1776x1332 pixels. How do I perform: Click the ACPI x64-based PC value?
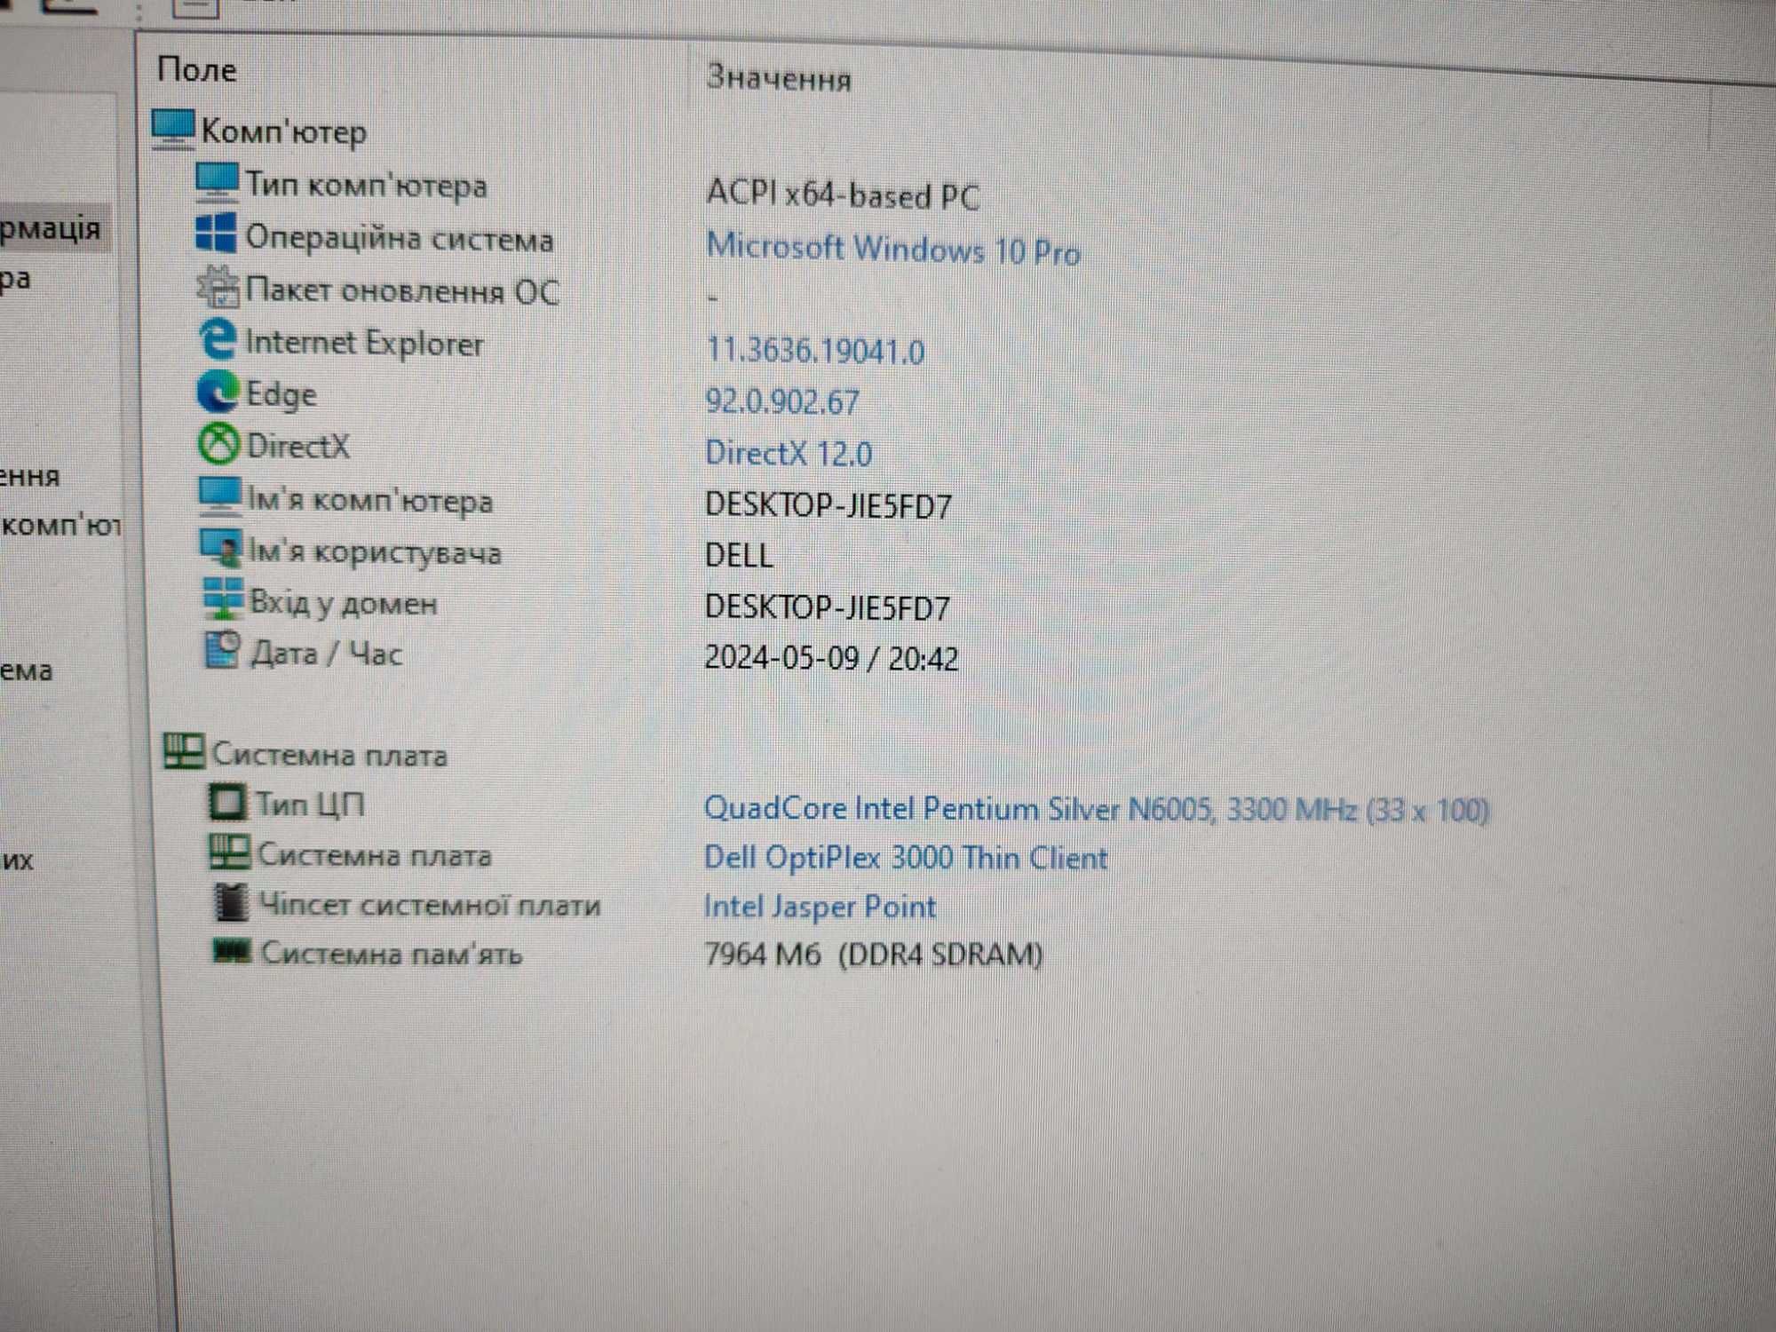point(843,194)
